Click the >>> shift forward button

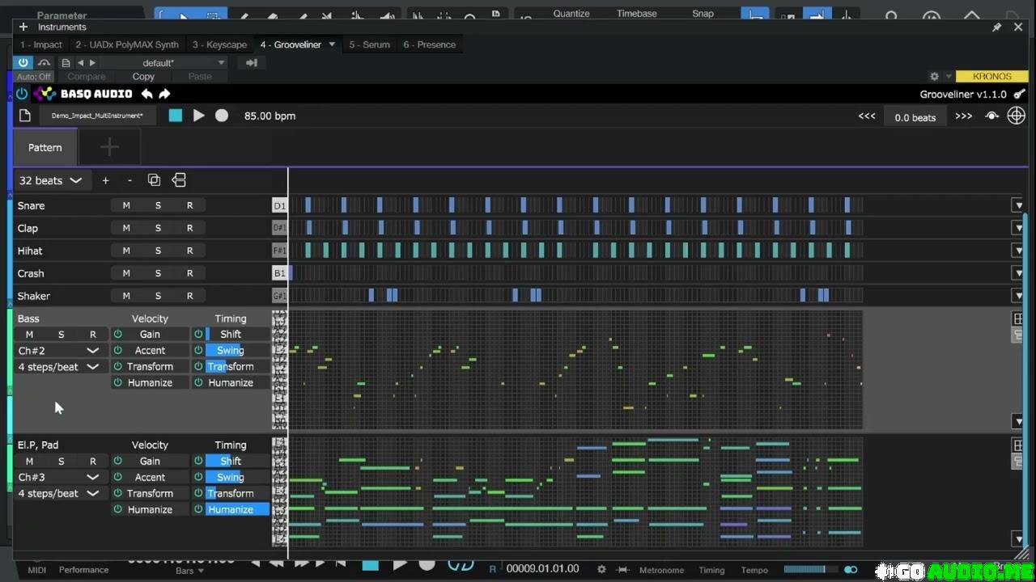963,116
